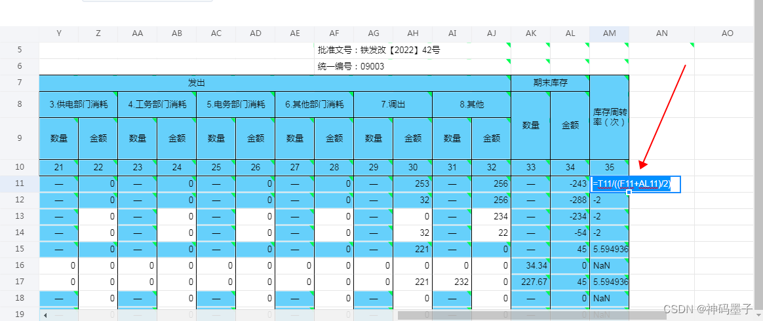Click cell with value -288
The image size is (763, 321).
570,200
